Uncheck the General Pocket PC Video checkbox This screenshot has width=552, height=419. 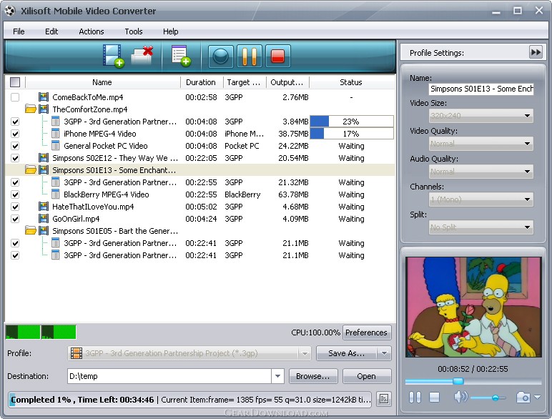[15, 146]
